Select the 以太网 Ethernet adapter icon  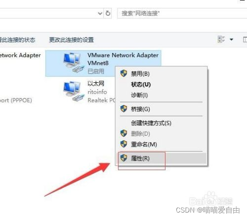pyautogui.click(x=74, y=91)
